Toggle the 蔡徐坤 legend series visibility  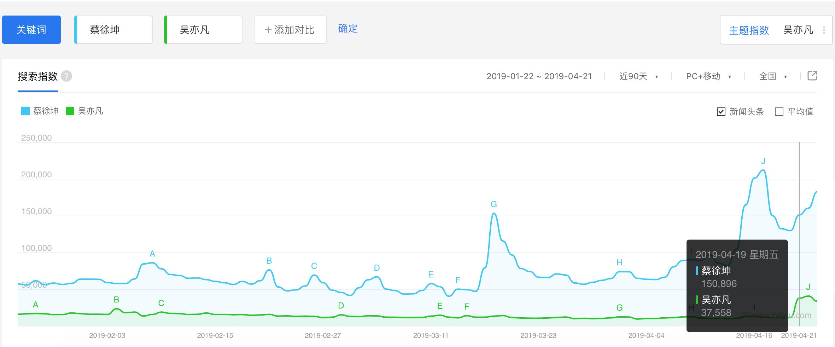[40, 111]
